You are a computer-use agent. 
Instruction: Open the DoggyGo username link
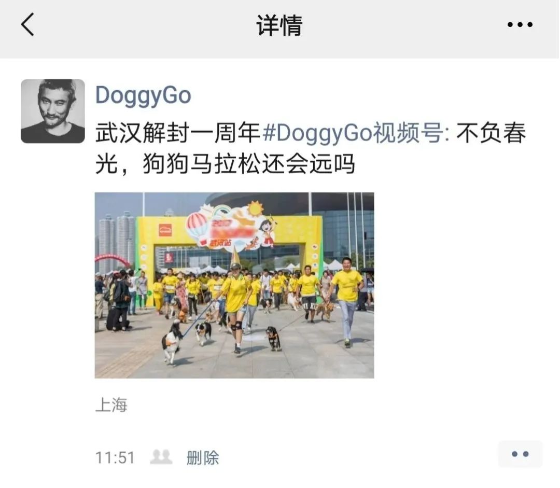pos(143,95)
